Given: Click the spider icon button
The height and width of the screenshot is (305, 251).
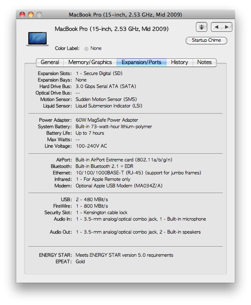Looking at the screenshot, I should pos(202,27).
